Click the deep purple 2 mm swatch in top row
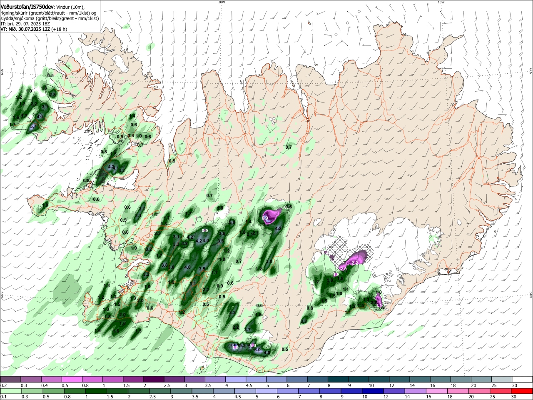This screenshot has height=400, width=533. coord(154,380)
